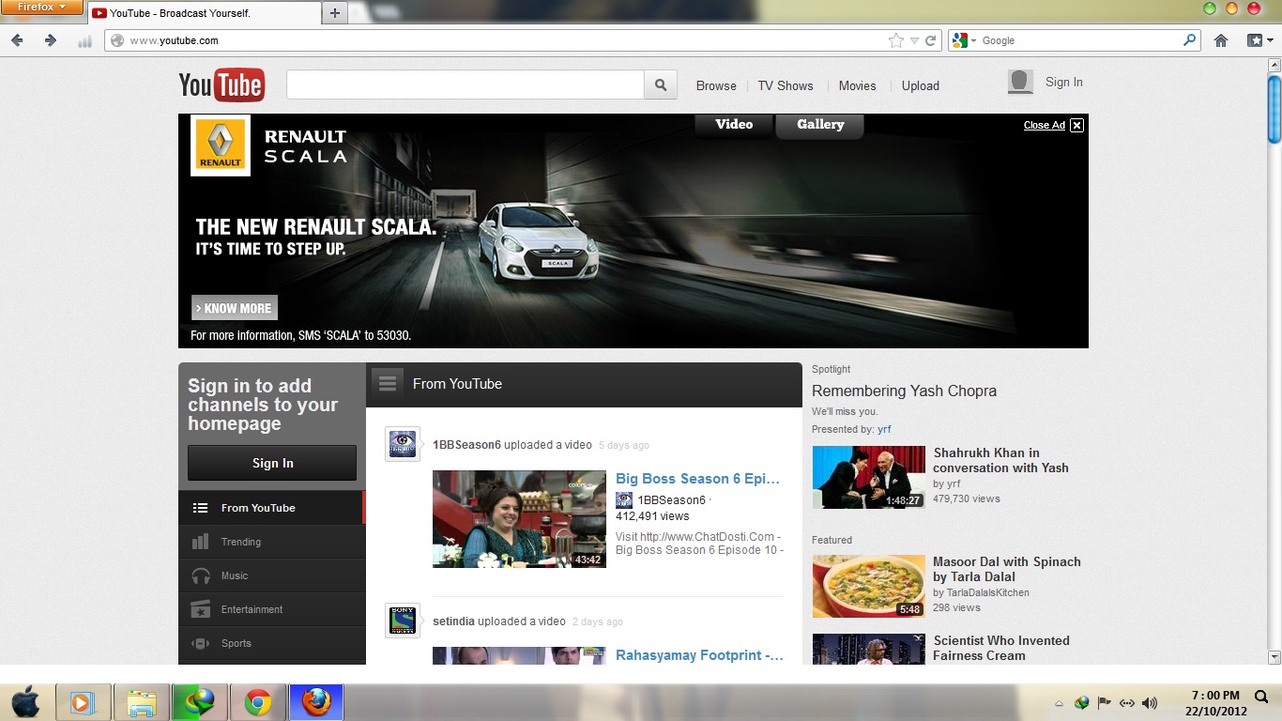Viewport: 1282px width, 721px height.
Task: Reload page using address bar refresh icon
Action: [x=931, y=40]
